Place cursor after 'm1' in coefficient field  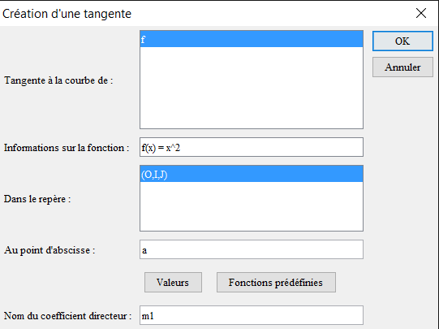pos(154,316)
